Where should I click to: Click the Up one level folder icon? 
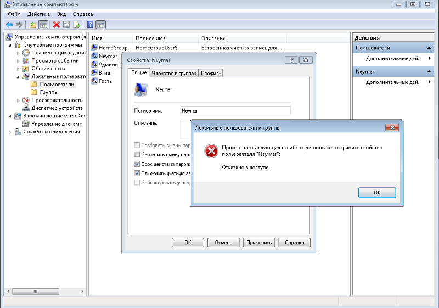[x=33, y=25]
